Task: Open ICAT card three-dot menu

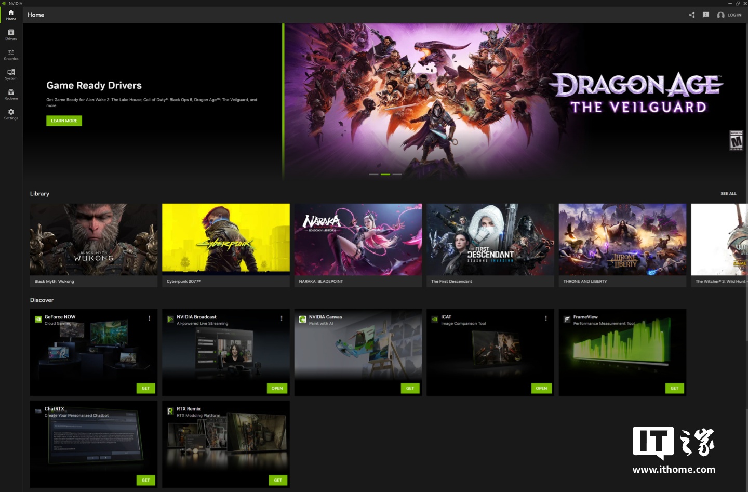Action: click(x=545, y=318)
